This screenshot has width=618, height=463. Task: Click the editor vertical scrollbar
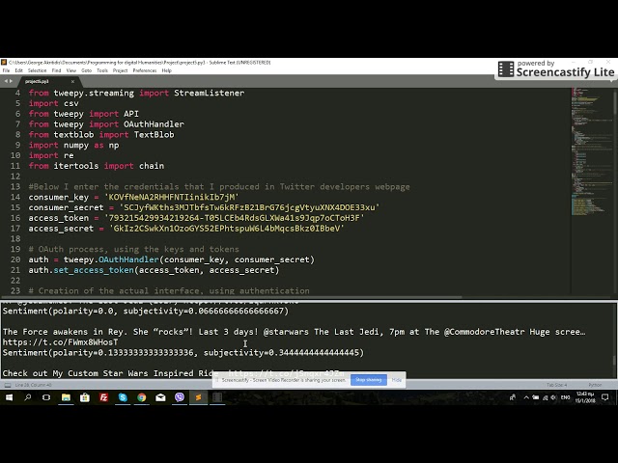point(615,102)
